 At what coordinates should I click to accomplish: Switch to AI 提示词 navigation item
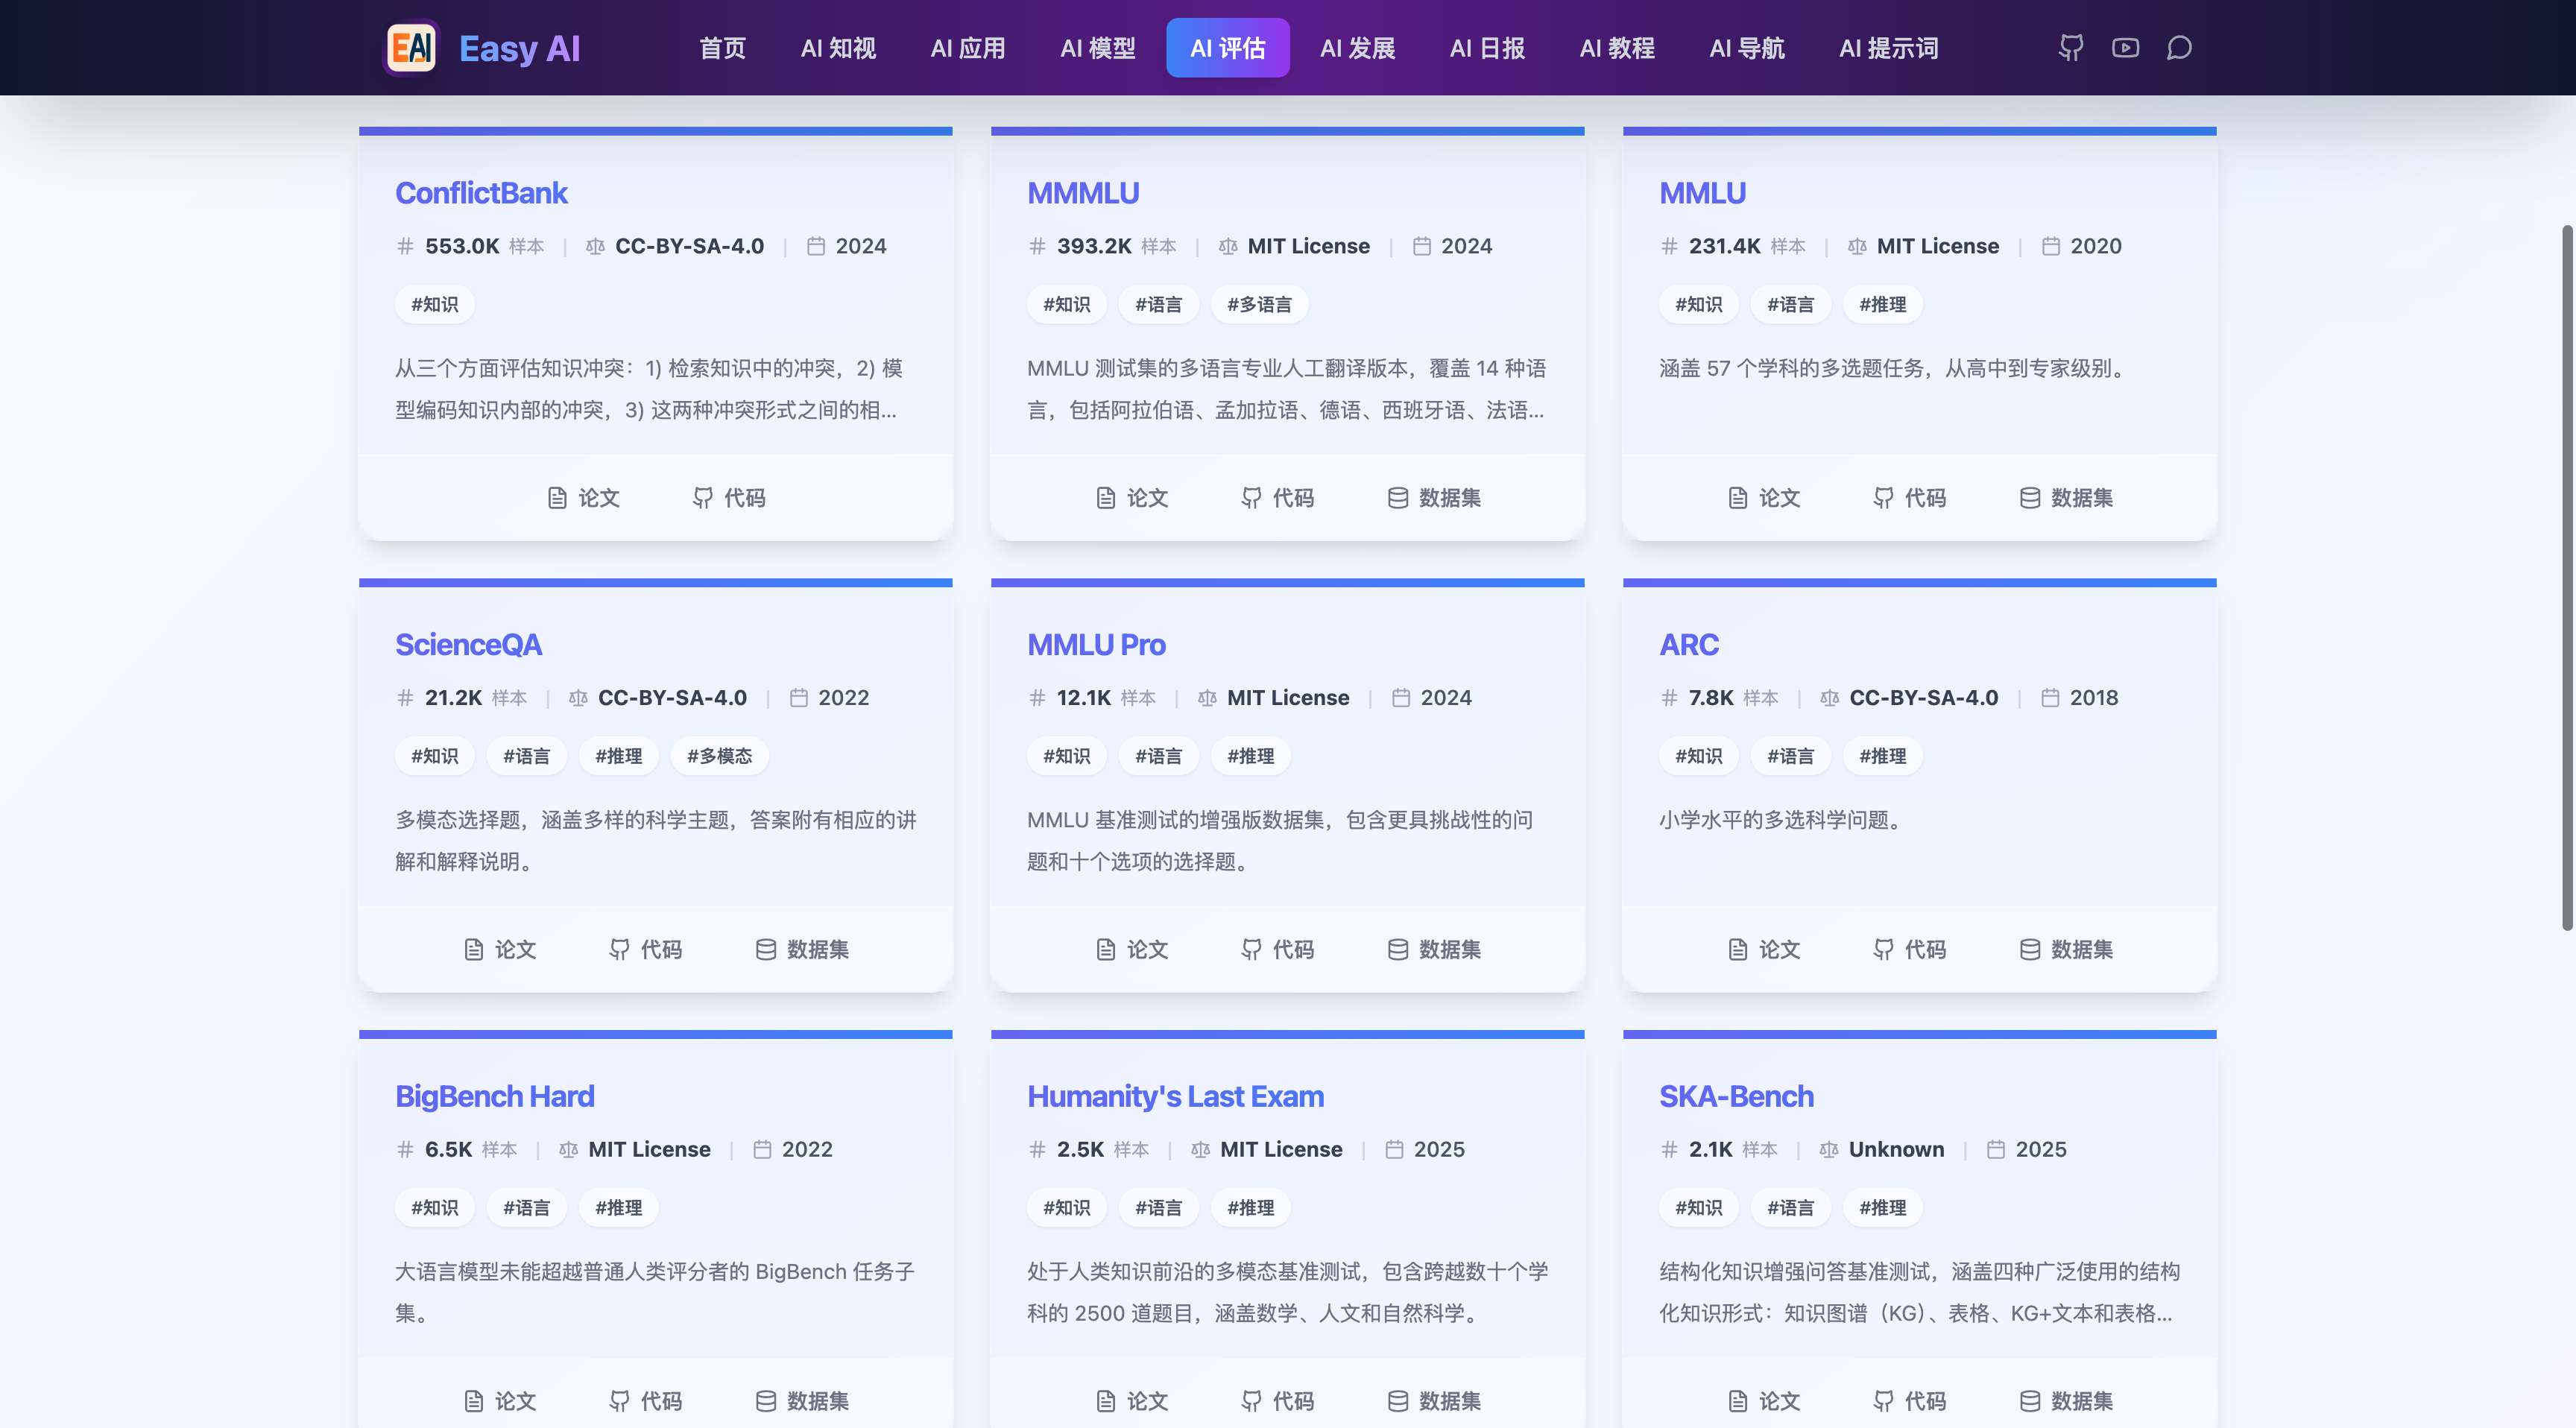pos(1888,48)
